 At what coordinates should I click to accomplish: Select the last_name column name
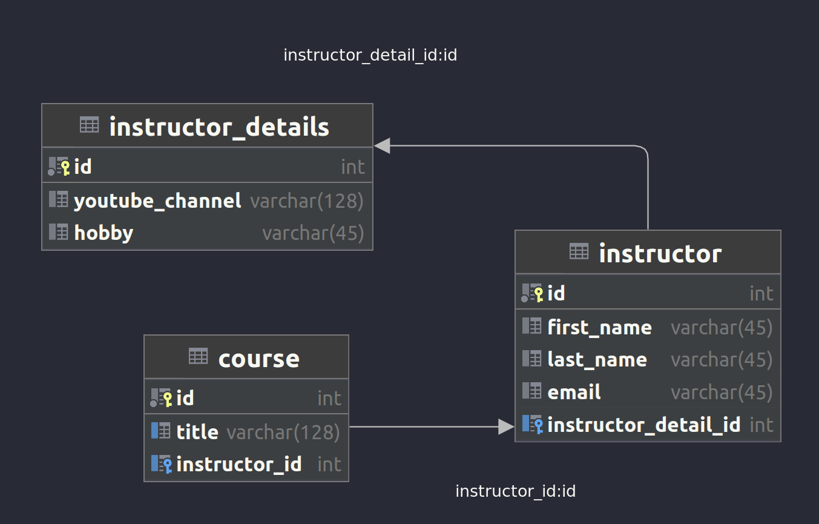(x=597, y=360)
